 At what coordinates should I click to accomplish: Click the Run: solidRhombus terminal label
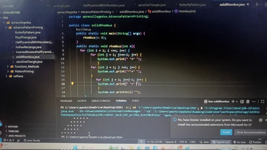217,101
